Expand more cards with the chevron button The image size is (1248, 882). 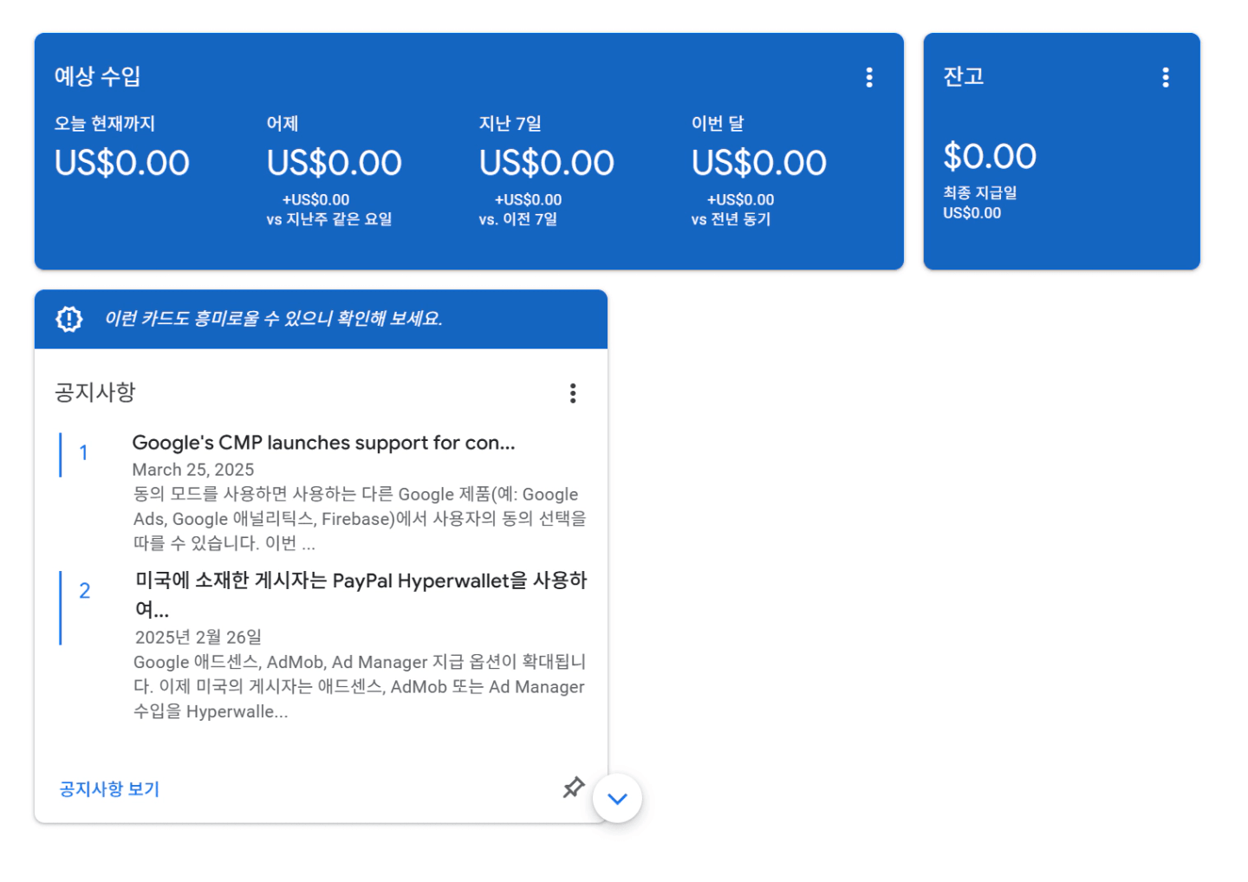click(617, 799)
